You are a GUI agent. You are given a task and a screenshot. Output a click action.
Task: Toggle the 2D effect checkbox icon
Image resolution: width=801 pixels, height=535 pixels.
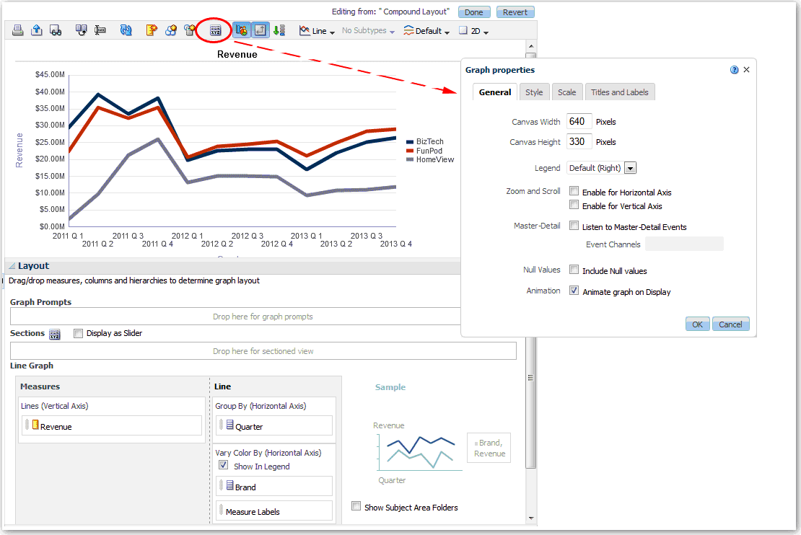[463, 30]
